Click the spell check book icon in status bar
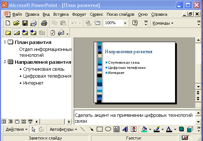The height and width of the screenshot is (141, 203). coord(185,138)
